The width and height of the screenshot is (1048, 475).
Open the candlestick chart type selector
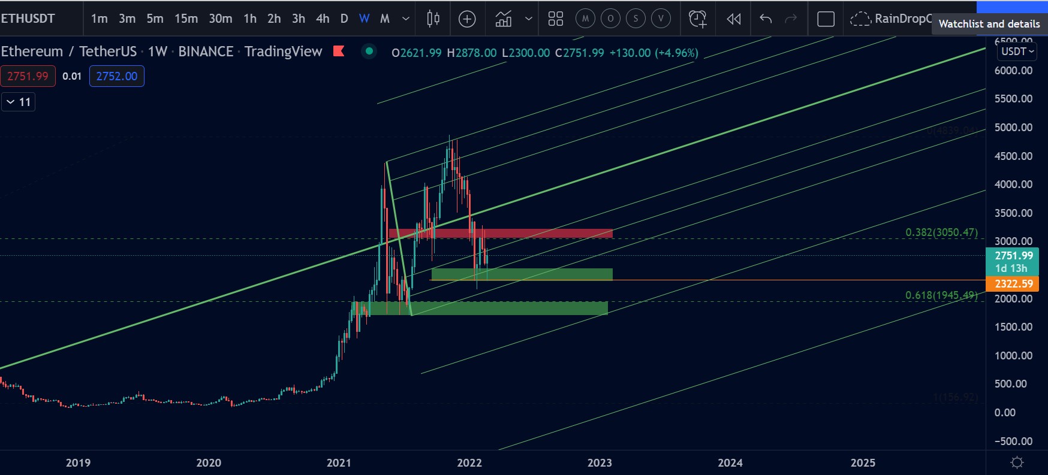[x=433, y=19]
